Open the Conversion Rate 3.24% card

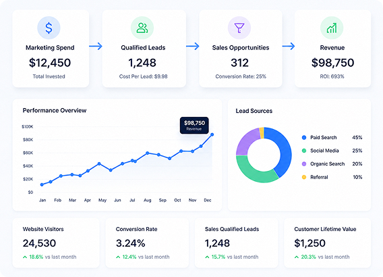(147, 243)
